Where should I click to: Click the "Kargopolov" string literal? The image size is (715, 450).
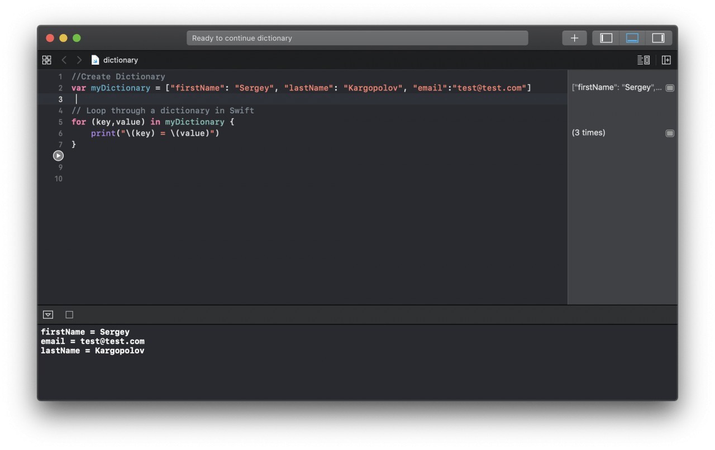click(x=373, y=88)
